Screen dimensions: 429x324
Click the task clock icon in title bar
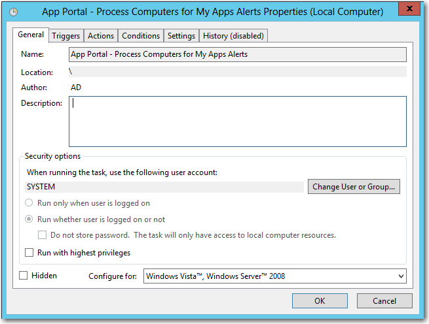coord(13,12)
